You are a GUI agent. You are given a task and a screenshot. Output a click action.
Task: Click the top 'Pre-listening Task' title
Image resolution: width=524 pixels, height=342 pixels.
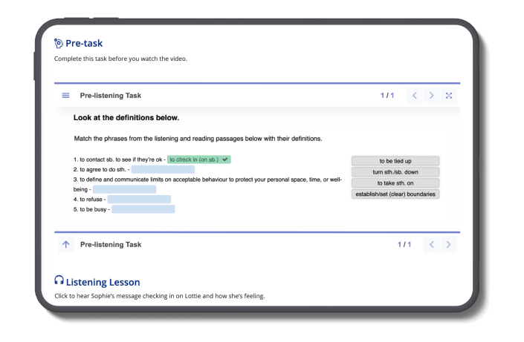click(x=110, y=96)
